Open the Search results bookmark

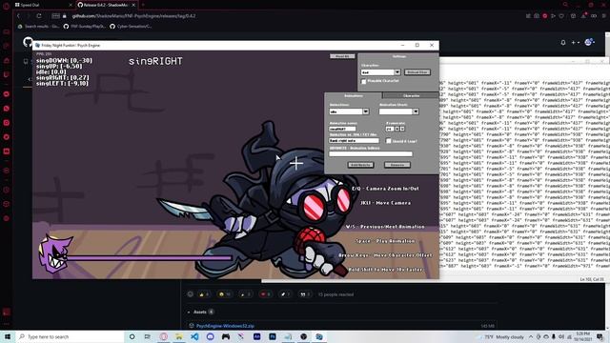click(39, 27)
